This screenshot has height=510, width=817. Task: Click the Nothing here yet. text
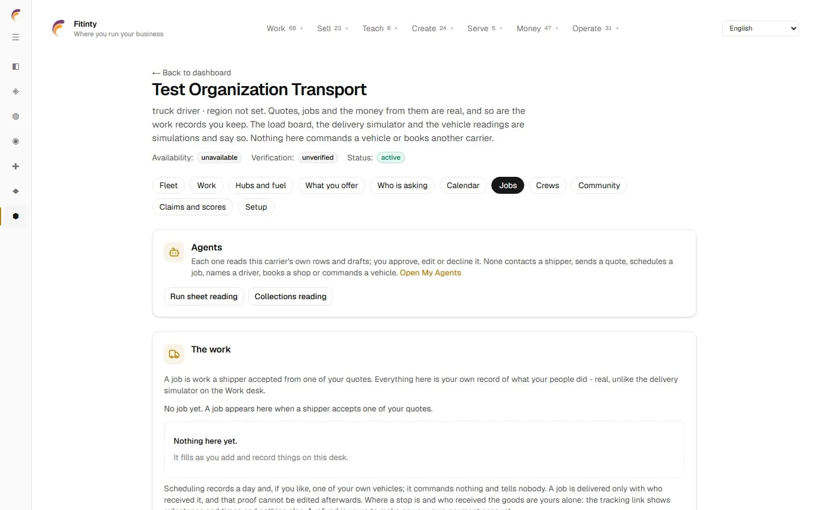[x=205, y=441]
